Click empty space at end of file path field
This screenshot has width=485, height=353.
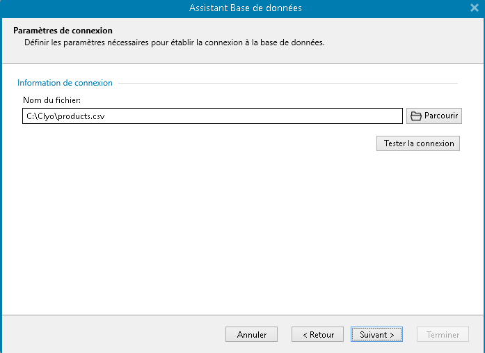click(x=313, y=116)
